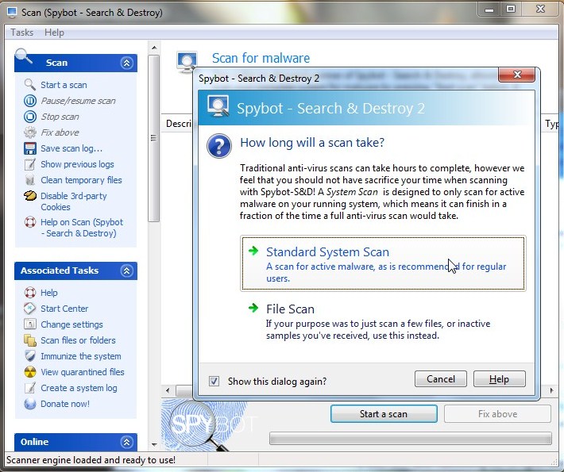Viewport: 564px width, 472px height.
Task: Click Start a scan link in sidebar
Action: [x=64, y=85]
